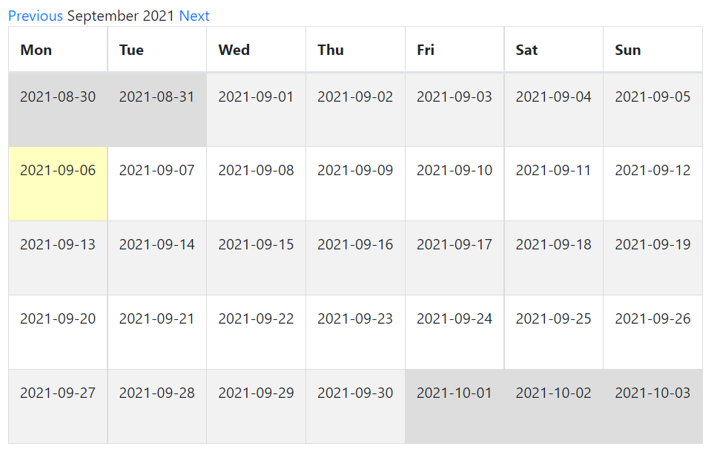
Task: Click the Sun column header
Action: [627, 50]
